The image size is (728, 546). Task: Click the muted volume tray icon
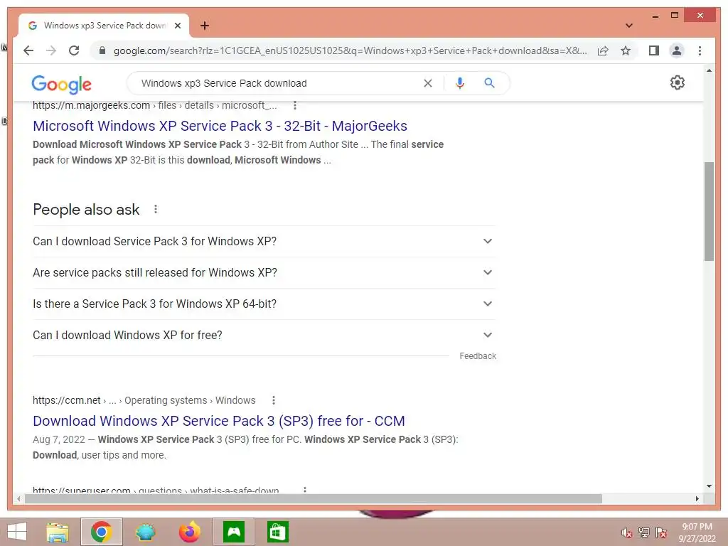click(626, 532)
